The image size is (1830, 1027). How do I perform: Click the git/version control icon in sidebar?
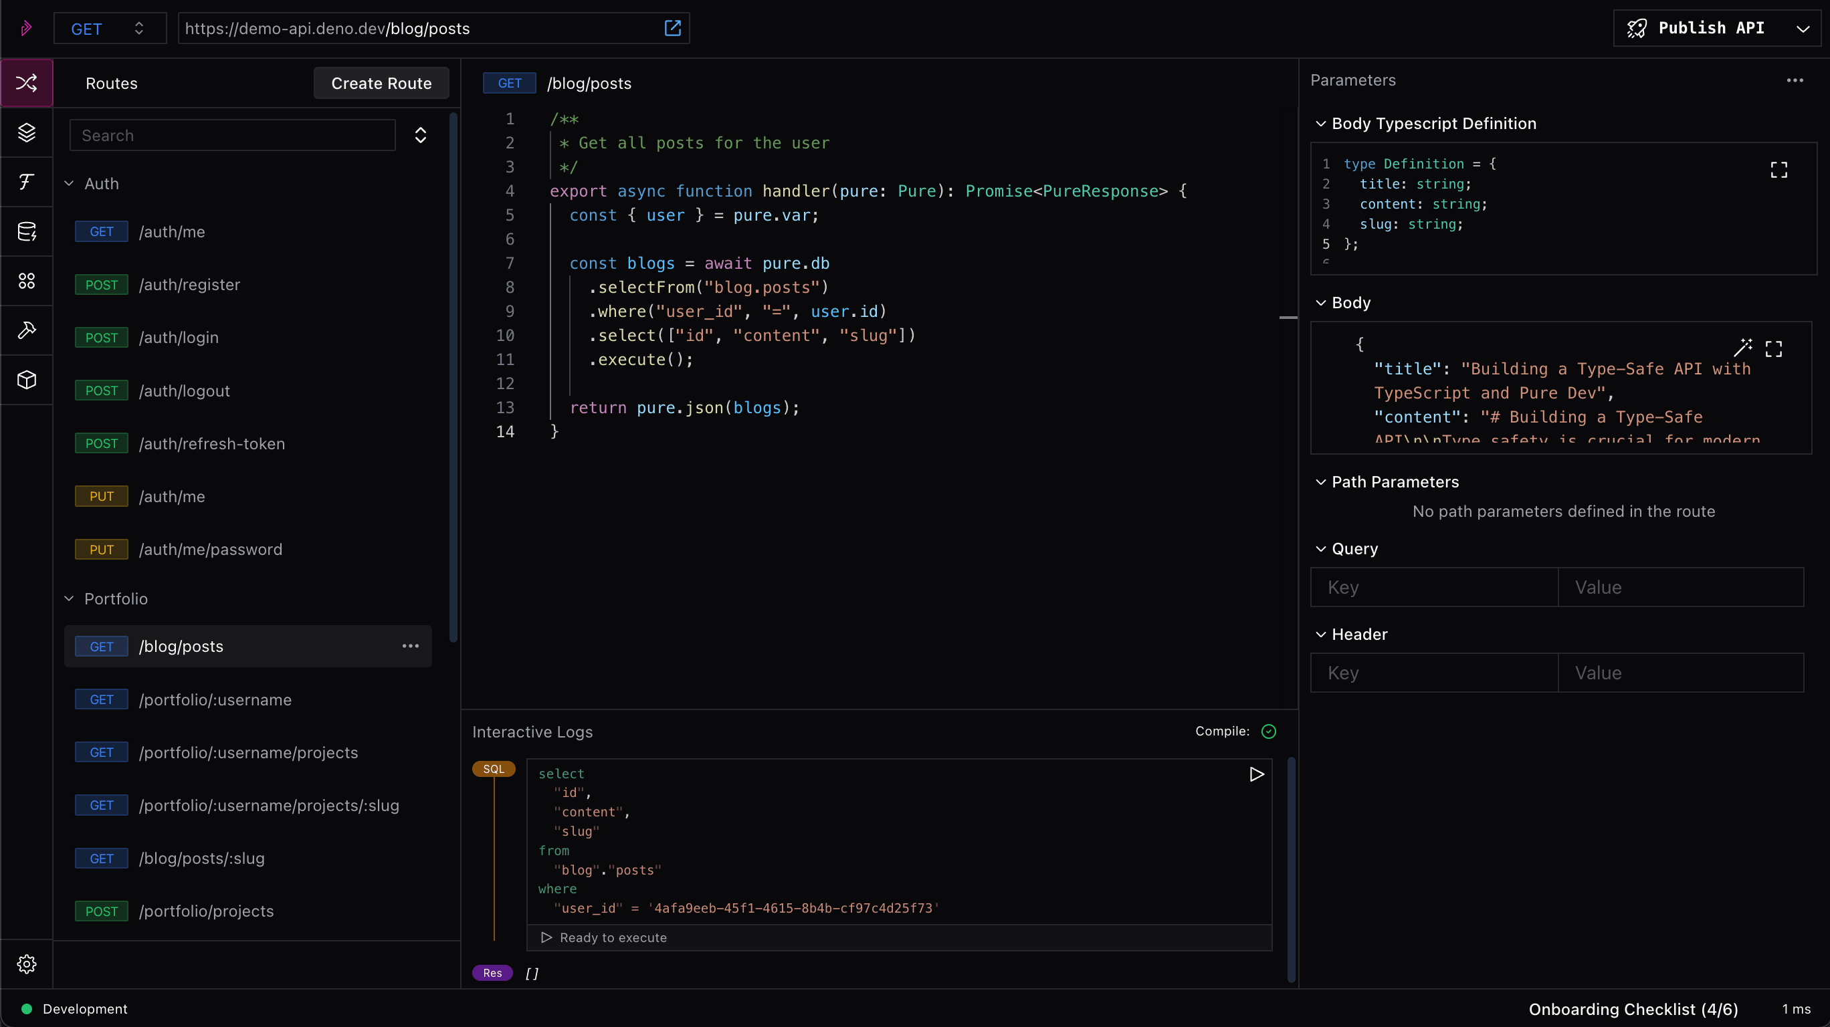coord(26,330)
